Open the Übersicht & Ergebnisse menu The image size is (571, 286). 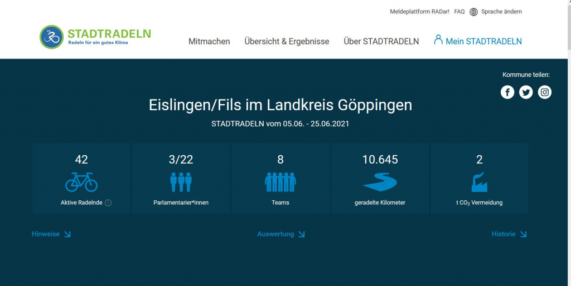[x=287, y=42]
